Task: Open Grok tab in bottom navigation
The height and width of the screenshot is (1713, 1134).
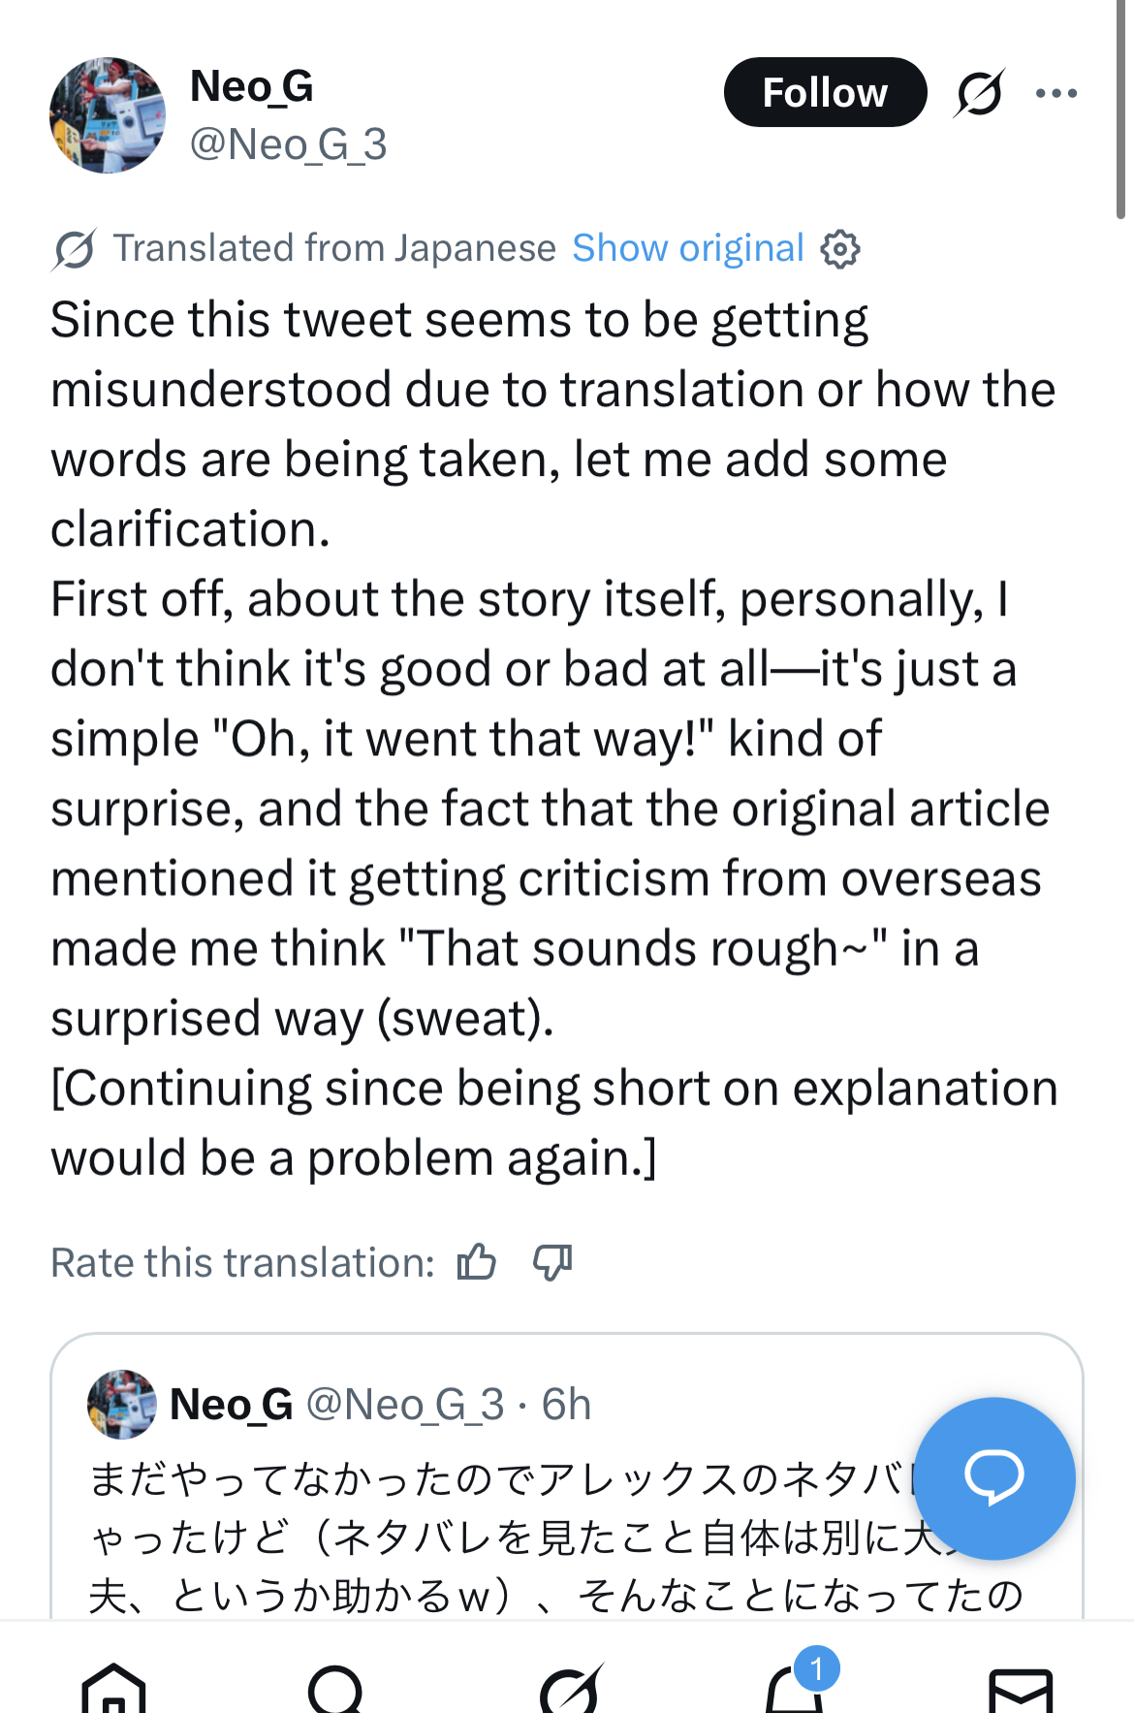Action: click(x=572, y=1688)
